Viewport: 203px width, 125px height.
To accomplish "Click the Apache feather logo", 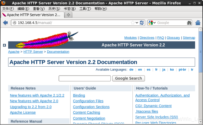I will tap(47, 40).
